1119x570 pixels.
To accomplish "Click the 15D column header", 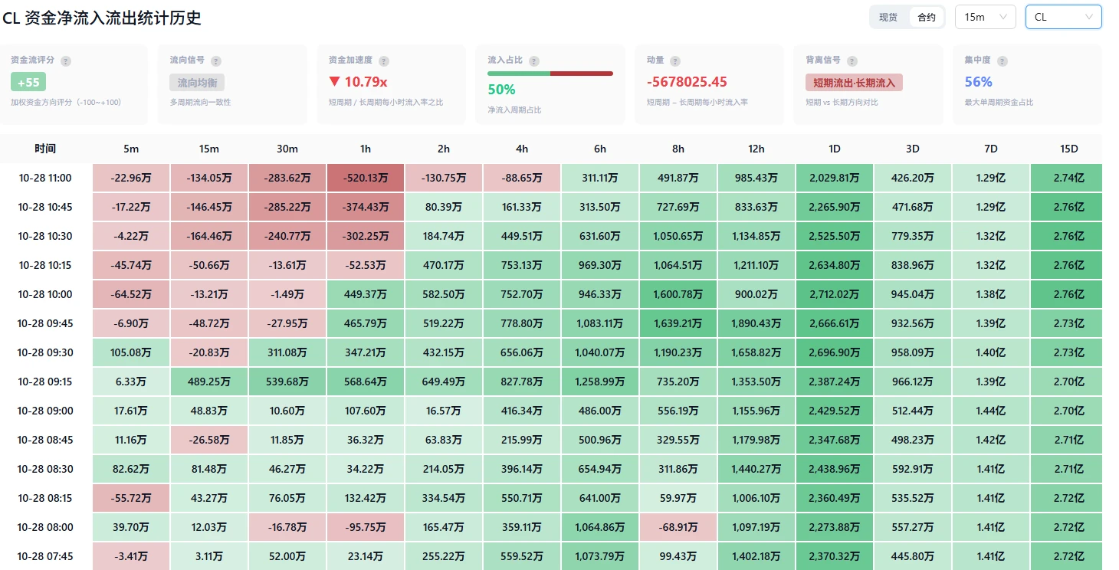I will click(x=1068, y=149).
